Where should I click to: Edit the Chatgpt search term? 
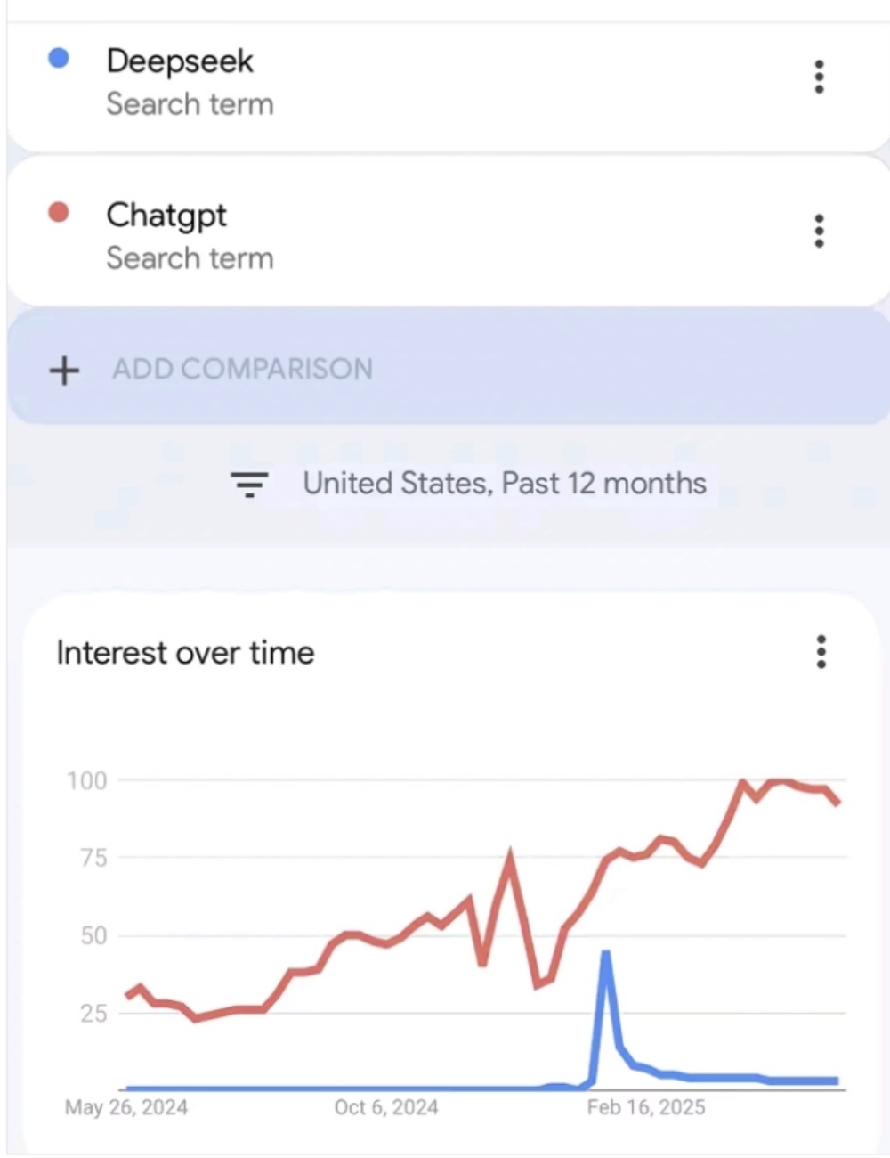click(166, 216)
